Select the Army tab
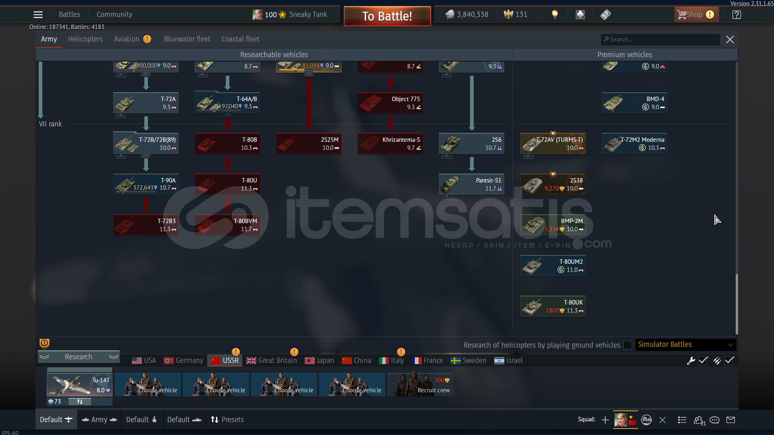This screenshot has height=435, width=774. point(49,39)
